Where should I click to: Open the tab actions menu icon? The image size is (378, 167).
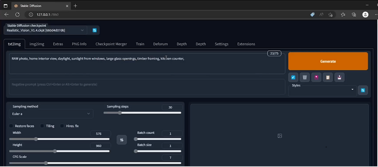coord(5,6)
